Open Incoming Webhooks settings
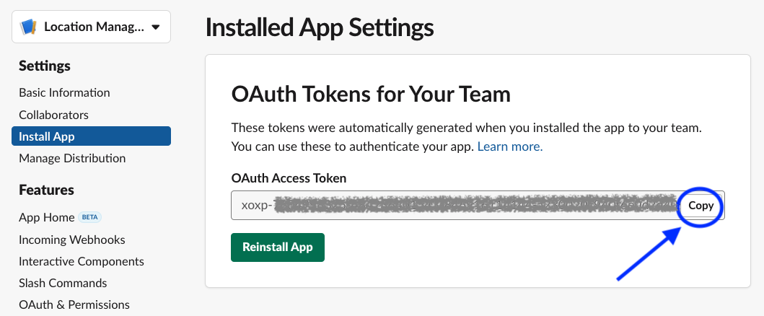 point(71,240)
